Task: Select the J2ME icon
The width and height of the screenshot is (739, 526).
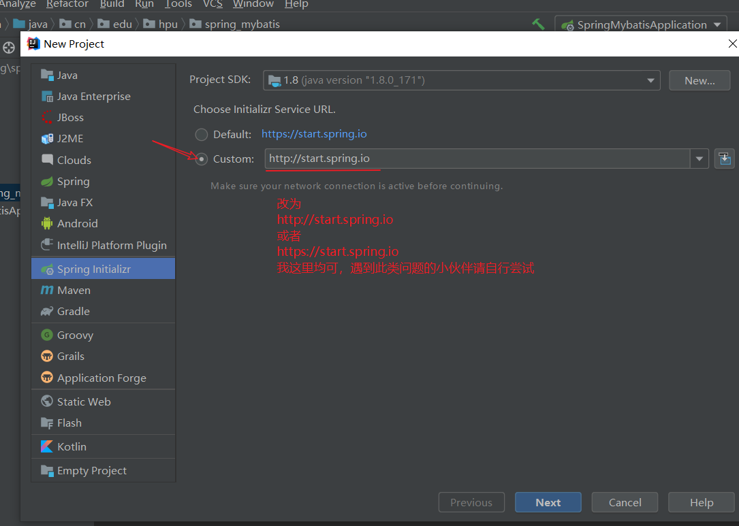Action: (47, 138)
